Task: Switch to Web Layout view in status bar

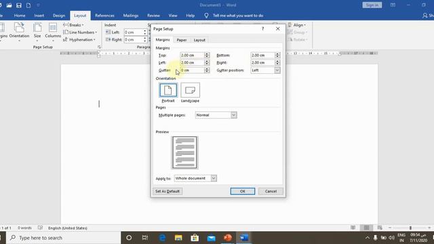Action: 380,228
